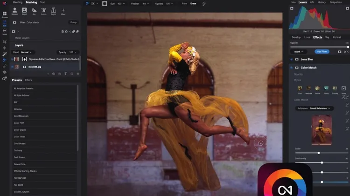Click the Sky mask icon

[34, 11]
